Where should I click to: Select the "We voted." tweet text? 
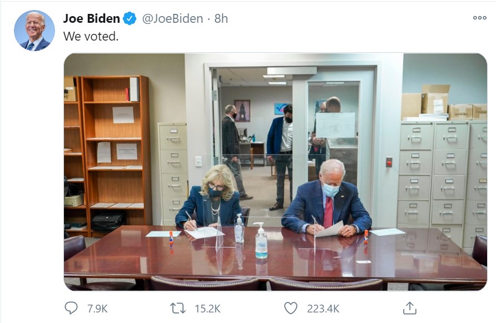(x=91, y=36)
